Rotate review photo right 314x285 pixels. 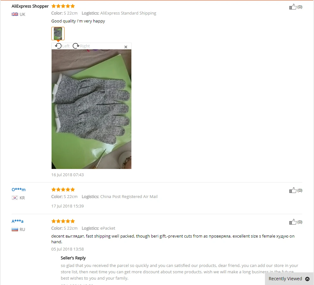pyautogui.click(x=81, y=46)
